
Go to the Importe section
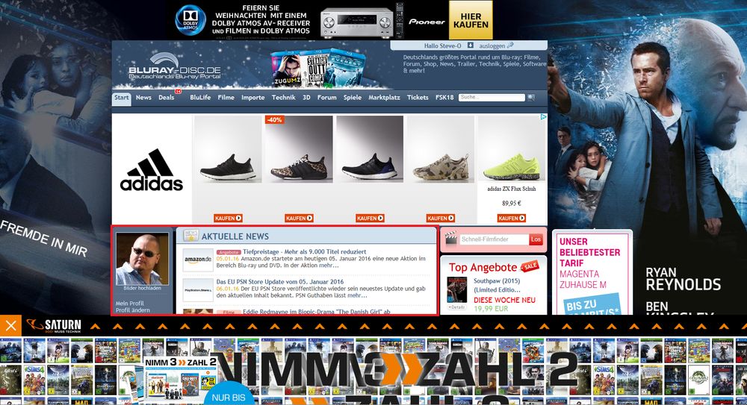pyautogui.click(x=253, y=98)
